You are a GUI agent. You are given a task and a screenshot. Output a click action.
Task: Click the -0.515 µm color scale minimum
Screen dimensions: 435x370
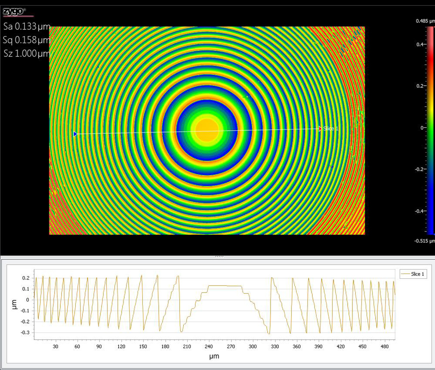point(424,241)
